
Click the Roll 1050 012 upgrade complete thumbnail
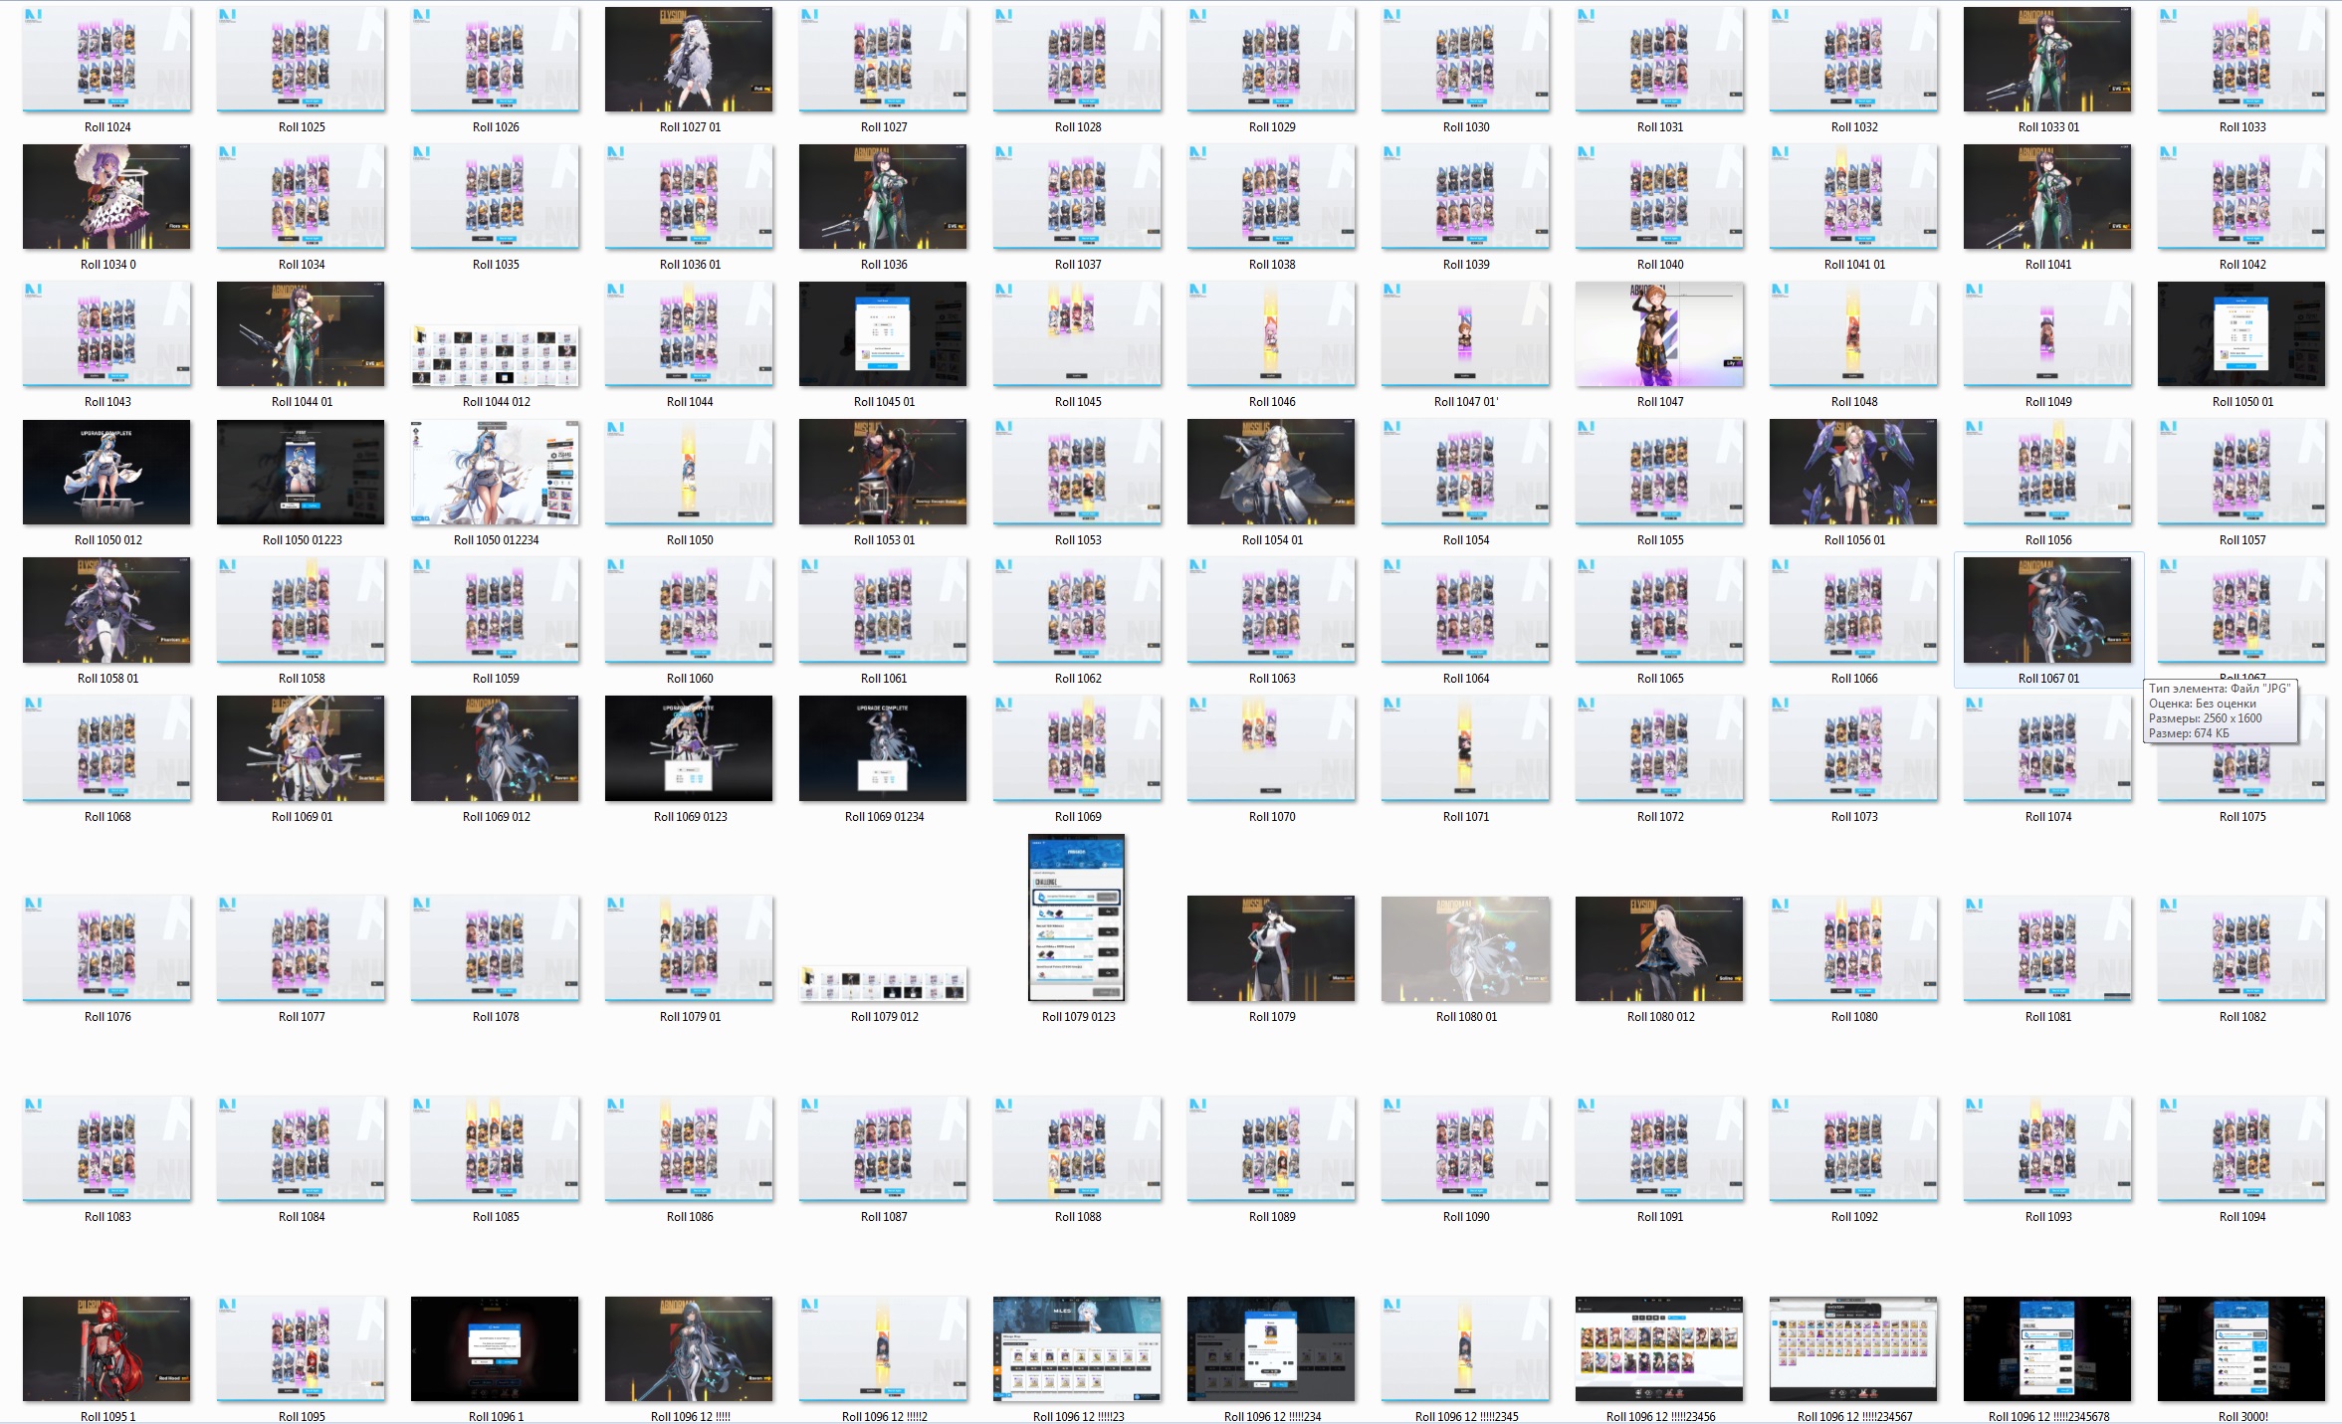pos(106,473)
